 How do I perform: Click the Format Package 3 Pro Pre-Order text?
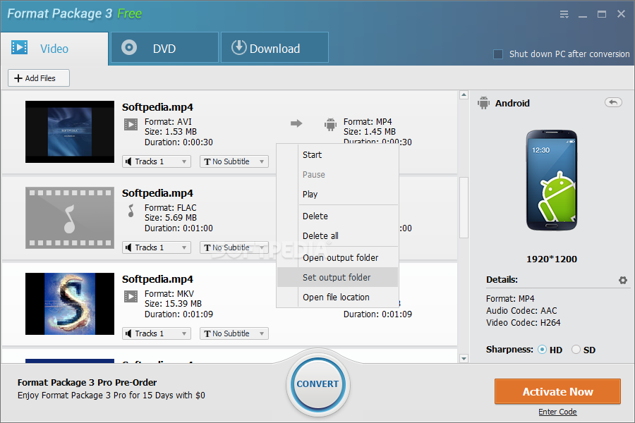click(x=87, y=383)
